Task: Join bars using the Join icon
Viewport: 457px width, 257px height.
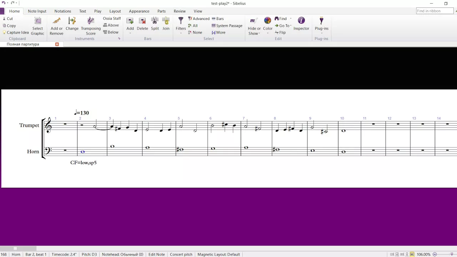Action: click(x=166, y=21)
